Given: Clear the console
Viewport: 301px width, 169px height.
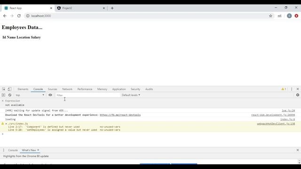Looking at the screenshot, I should point(10,95).
